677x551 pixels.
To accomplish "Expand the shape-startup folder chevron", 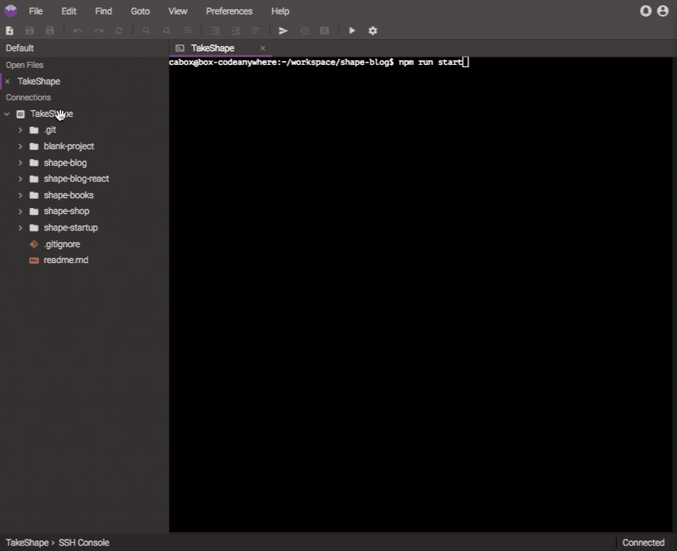I will coord(20,228).
